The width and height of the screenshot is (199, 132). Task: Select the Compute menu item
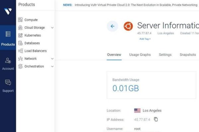31,20
